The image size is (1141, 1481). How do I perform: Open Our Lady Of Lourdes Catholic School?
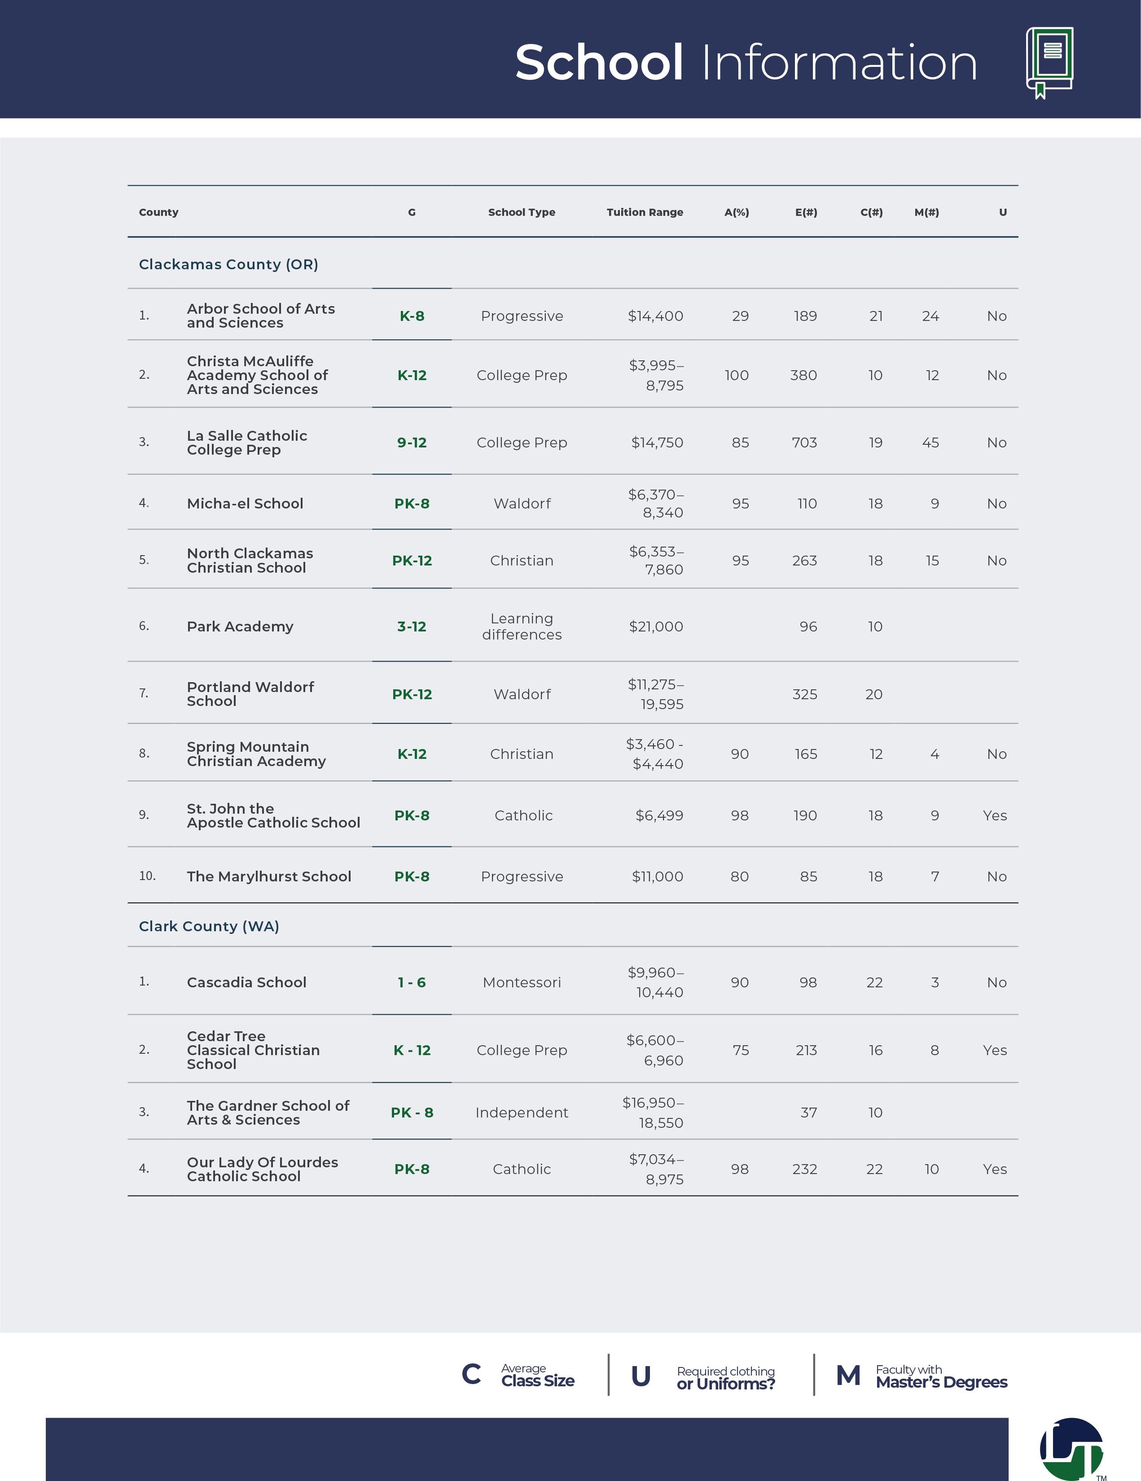point(263,1169)
